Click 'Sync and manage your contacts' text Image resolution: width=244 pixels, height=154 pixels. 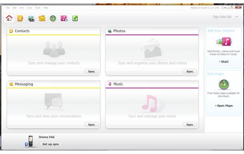pos(54,63)
